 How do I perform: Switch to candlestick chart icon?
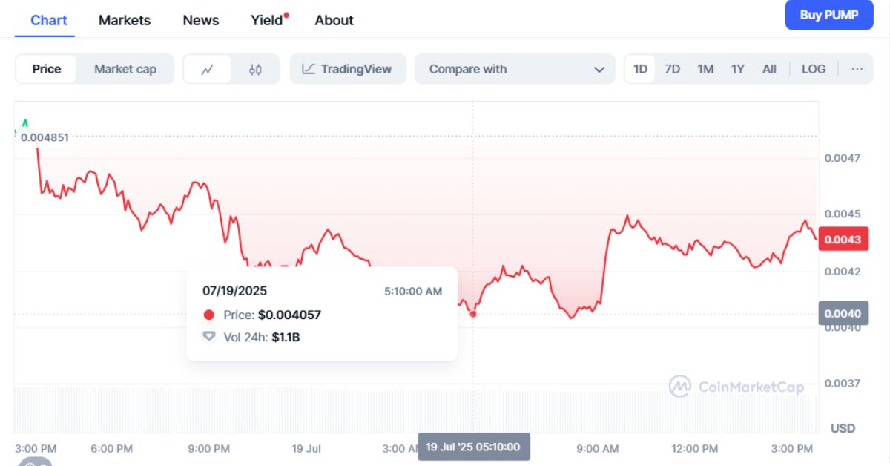tap(255, 69)
